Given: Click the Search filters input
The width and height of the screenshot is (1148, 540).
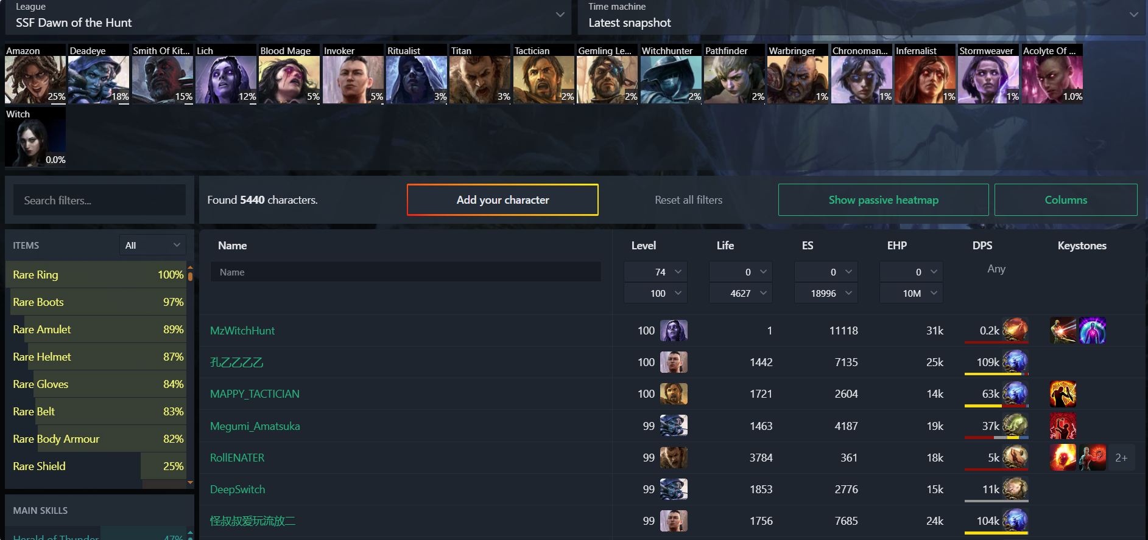Looking at the screenshot, I should pyautogui.click(x=100, y=200).
